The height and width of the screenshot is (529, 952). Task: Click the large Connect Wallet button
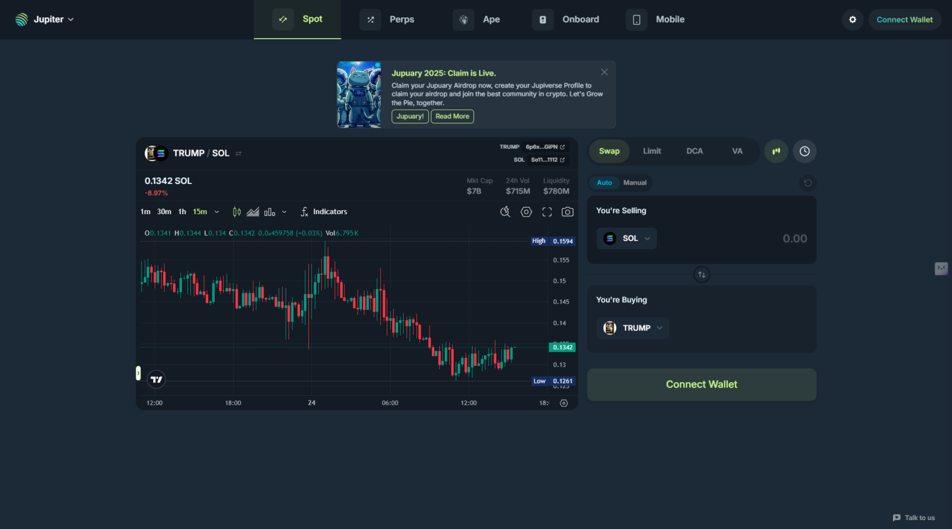(x=702, y=384)
